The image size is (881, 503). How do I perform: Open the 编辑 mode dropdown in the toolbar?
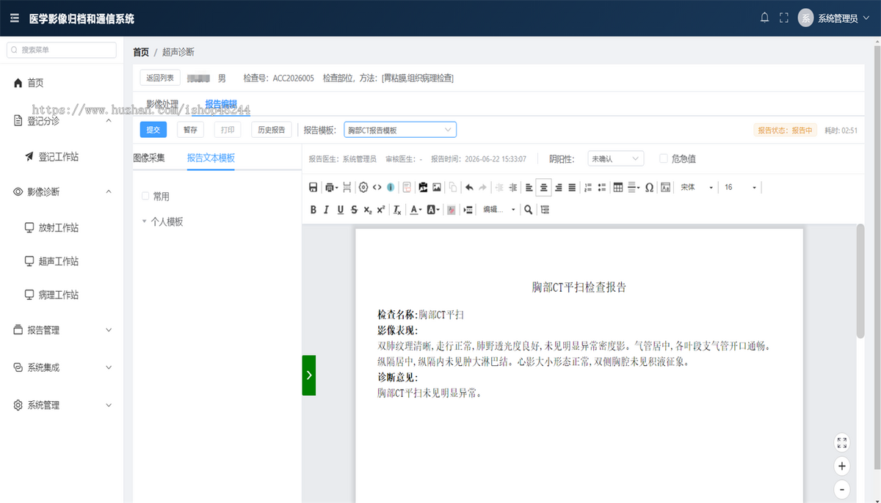(x=498, y=210)
